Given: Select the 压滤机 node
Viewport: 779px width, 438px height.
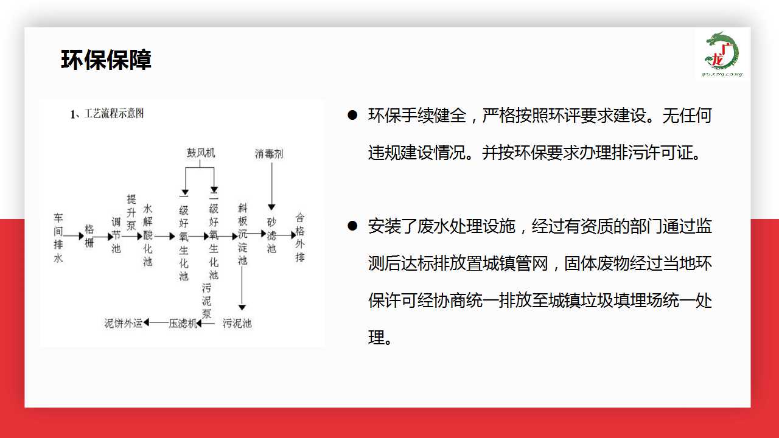Looking at the screenshot, I should point(183,323).
